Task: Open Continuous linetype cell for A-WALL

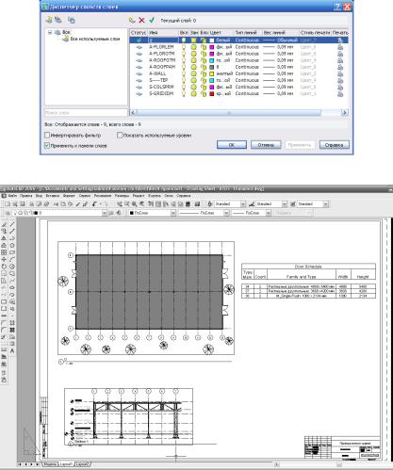Action: (247, 73)
